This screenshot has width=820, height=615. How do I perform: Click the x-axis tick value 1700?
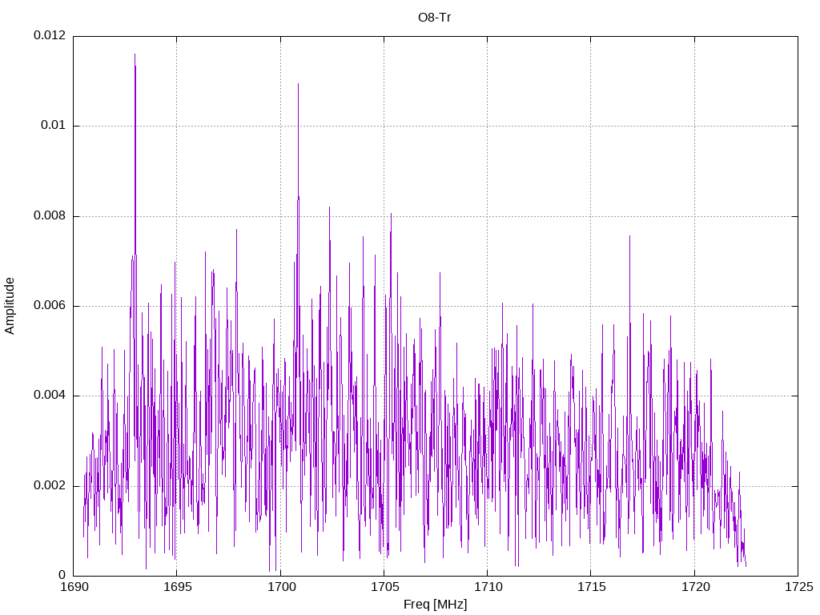[x=281, y=587]
